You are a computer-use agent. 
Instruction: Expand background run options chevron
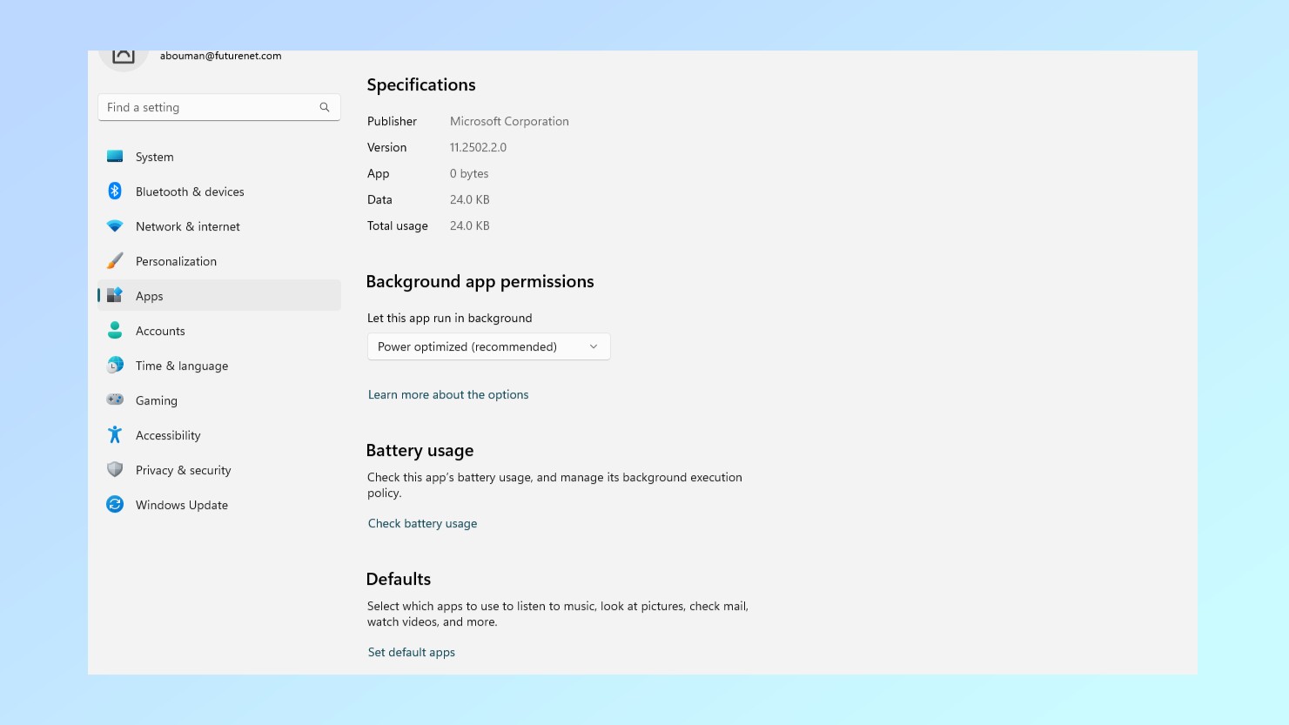[x=593, y=346]
